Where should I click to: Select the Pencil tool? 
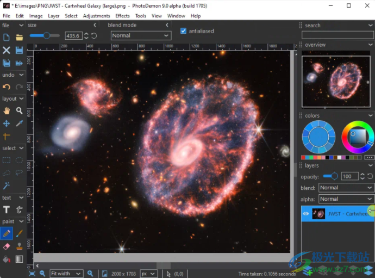[x=7, y=233]
